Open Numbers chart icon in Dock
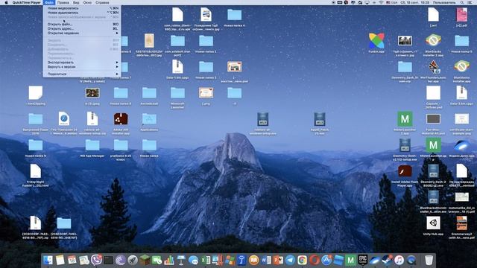 coord(169,260)
